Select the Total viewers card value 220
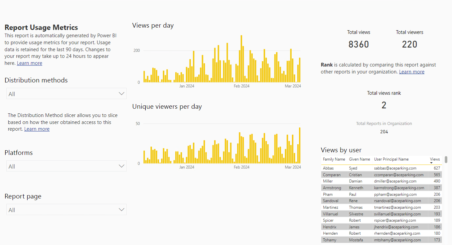452x245 pixels. (409, 44)
